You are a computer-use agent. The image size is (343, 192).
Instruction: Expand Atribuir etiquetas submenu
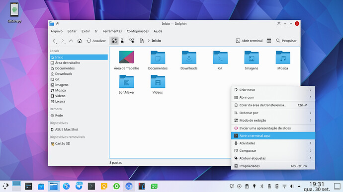pyautogui.click(x=273, y=158)
